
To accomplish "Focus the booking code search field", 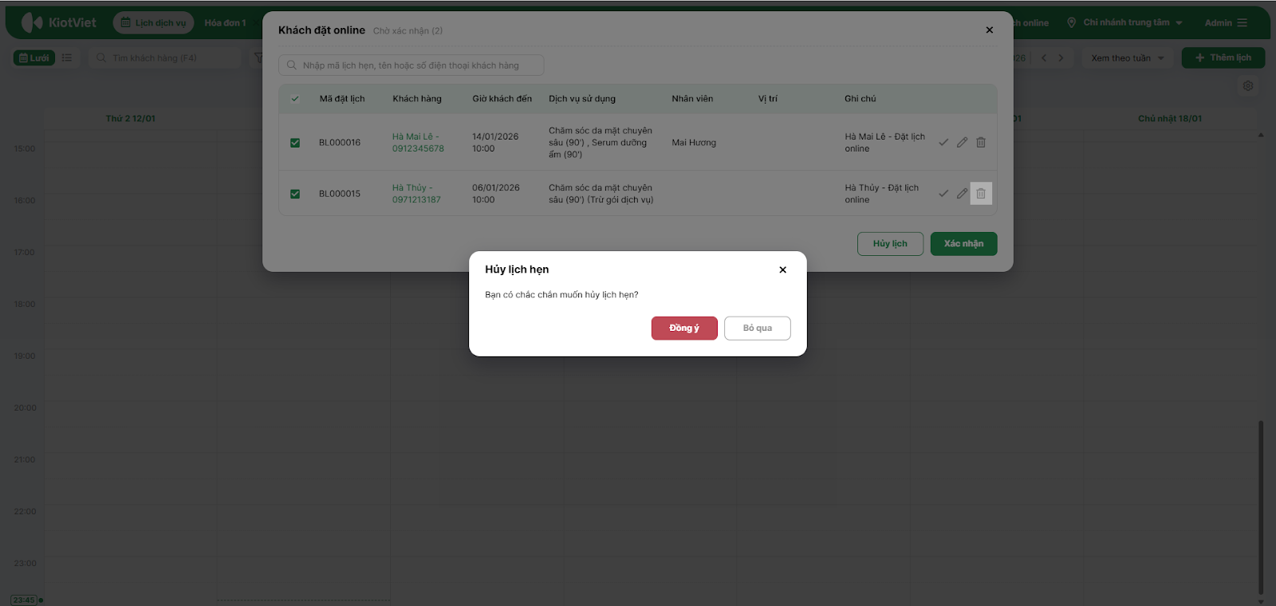I will tap(412, 65).
